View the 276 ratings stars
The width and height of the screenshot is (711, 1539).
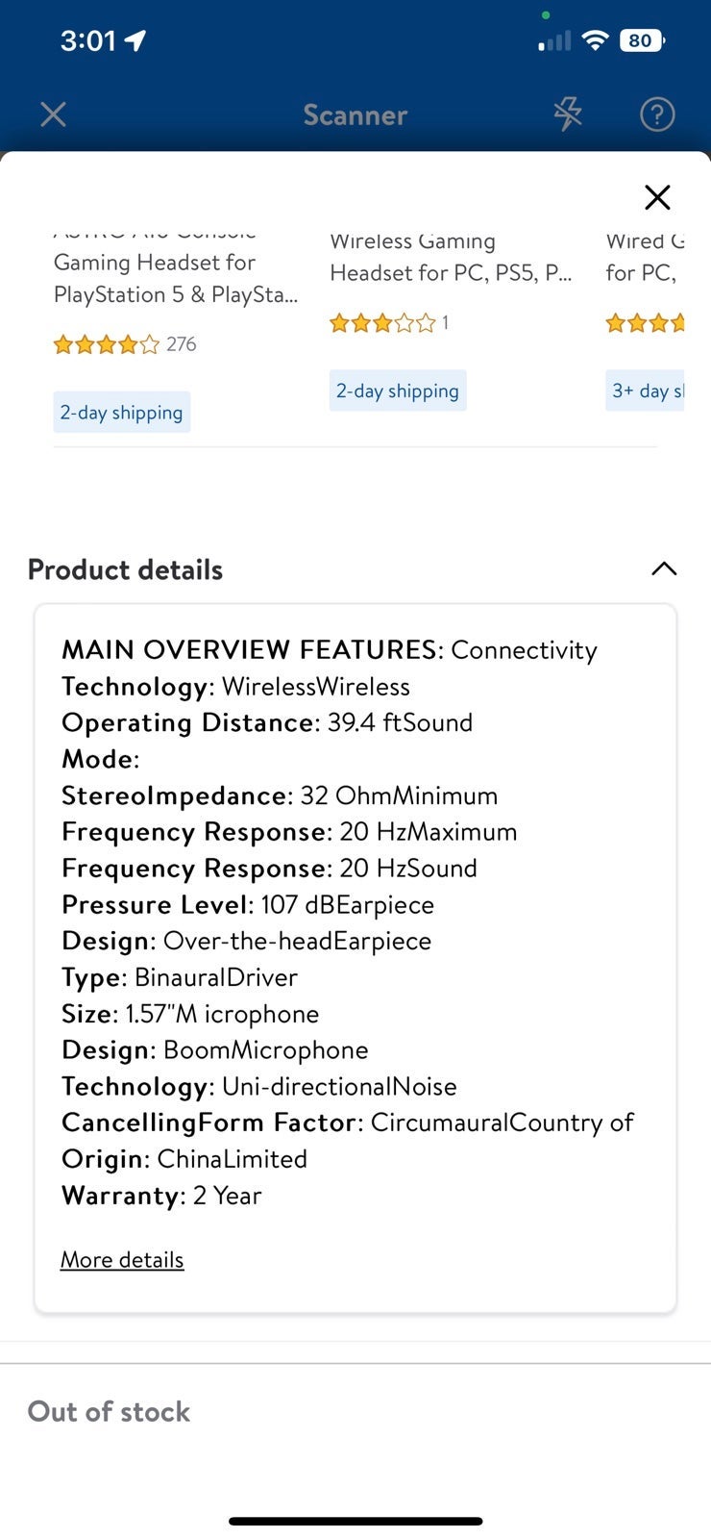(125, 344)
